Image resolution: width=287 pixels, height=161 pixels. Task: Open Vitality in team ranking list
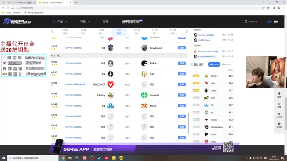click(x=213, y=76)
